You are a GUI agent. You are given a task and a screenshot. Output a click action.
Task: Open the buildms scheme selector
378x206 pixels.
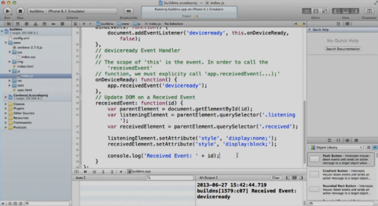click(x=37, y=11)
